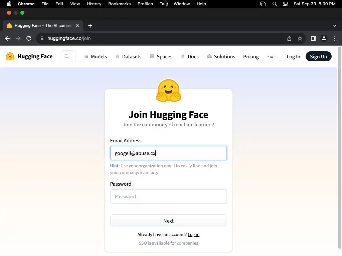
Task: Open a new tab with plus button
Action: click(90, 26)
